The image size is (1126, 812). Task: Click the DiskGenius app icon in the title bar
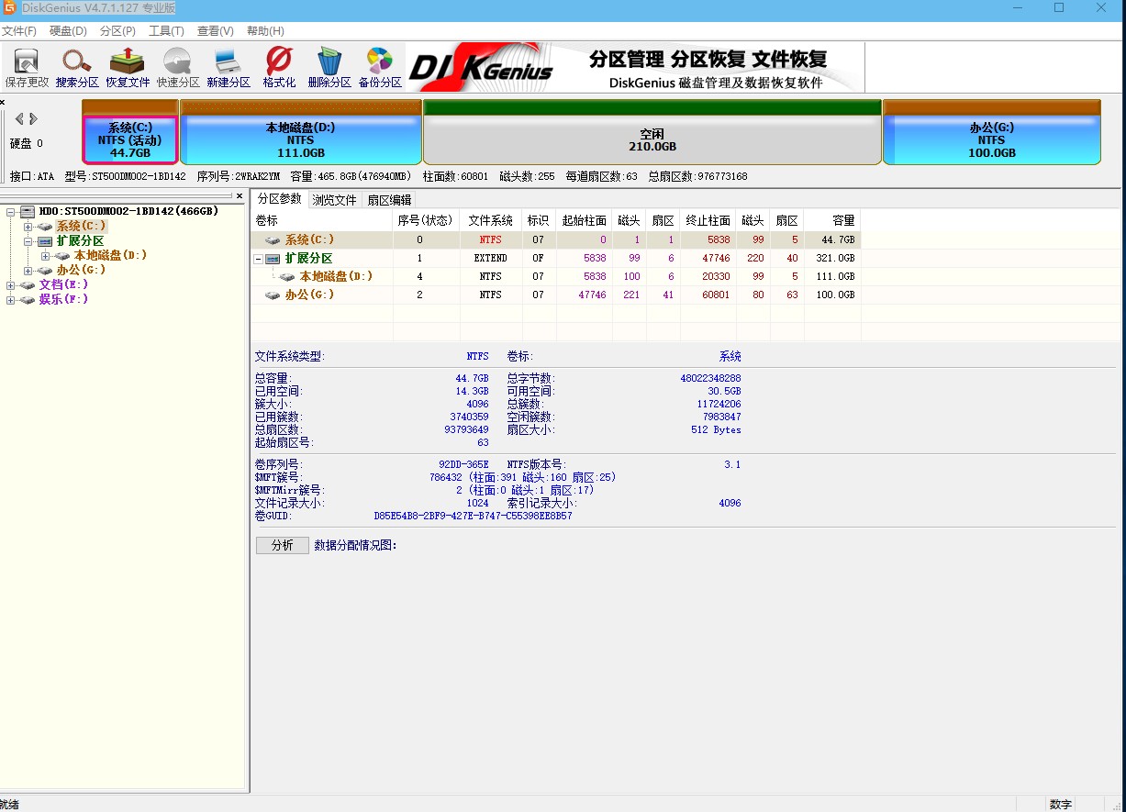8,8
